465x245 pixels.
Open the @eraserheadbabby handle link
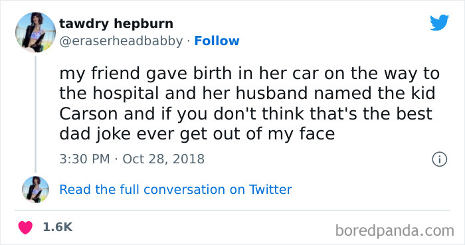click(121, 41)
